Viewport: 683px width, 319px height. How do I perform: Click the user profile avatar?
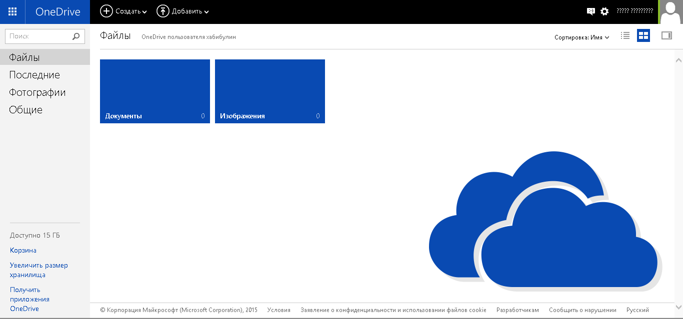pyautogui.click(x=671, y=12)
